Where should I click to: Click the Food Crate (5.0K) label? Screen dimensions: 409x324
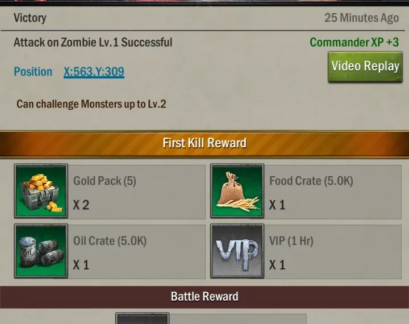tap(311, 181)
